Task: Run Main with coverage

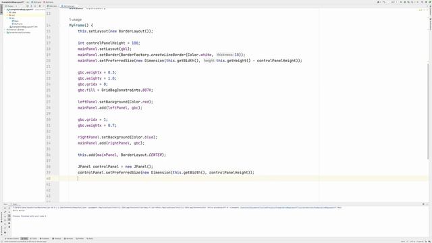Action: [408, 2]
